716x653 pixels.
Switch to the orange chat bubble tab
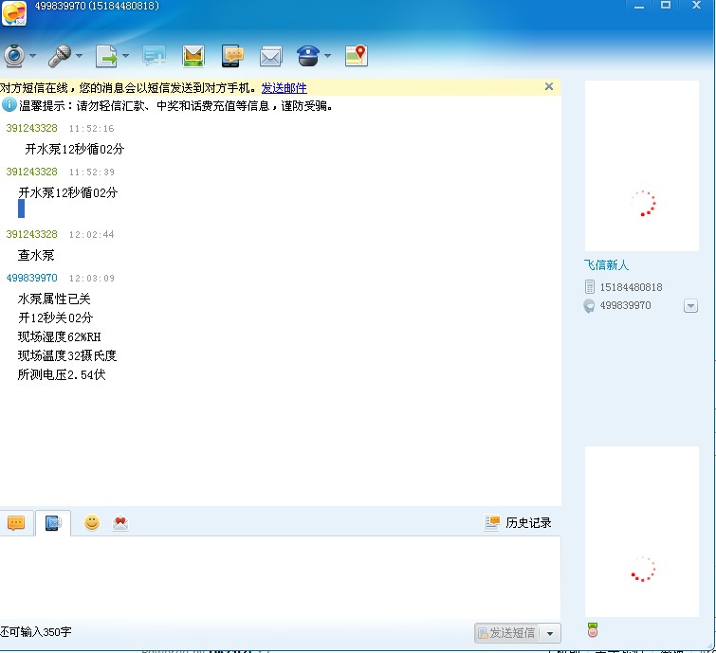(16, 523)
